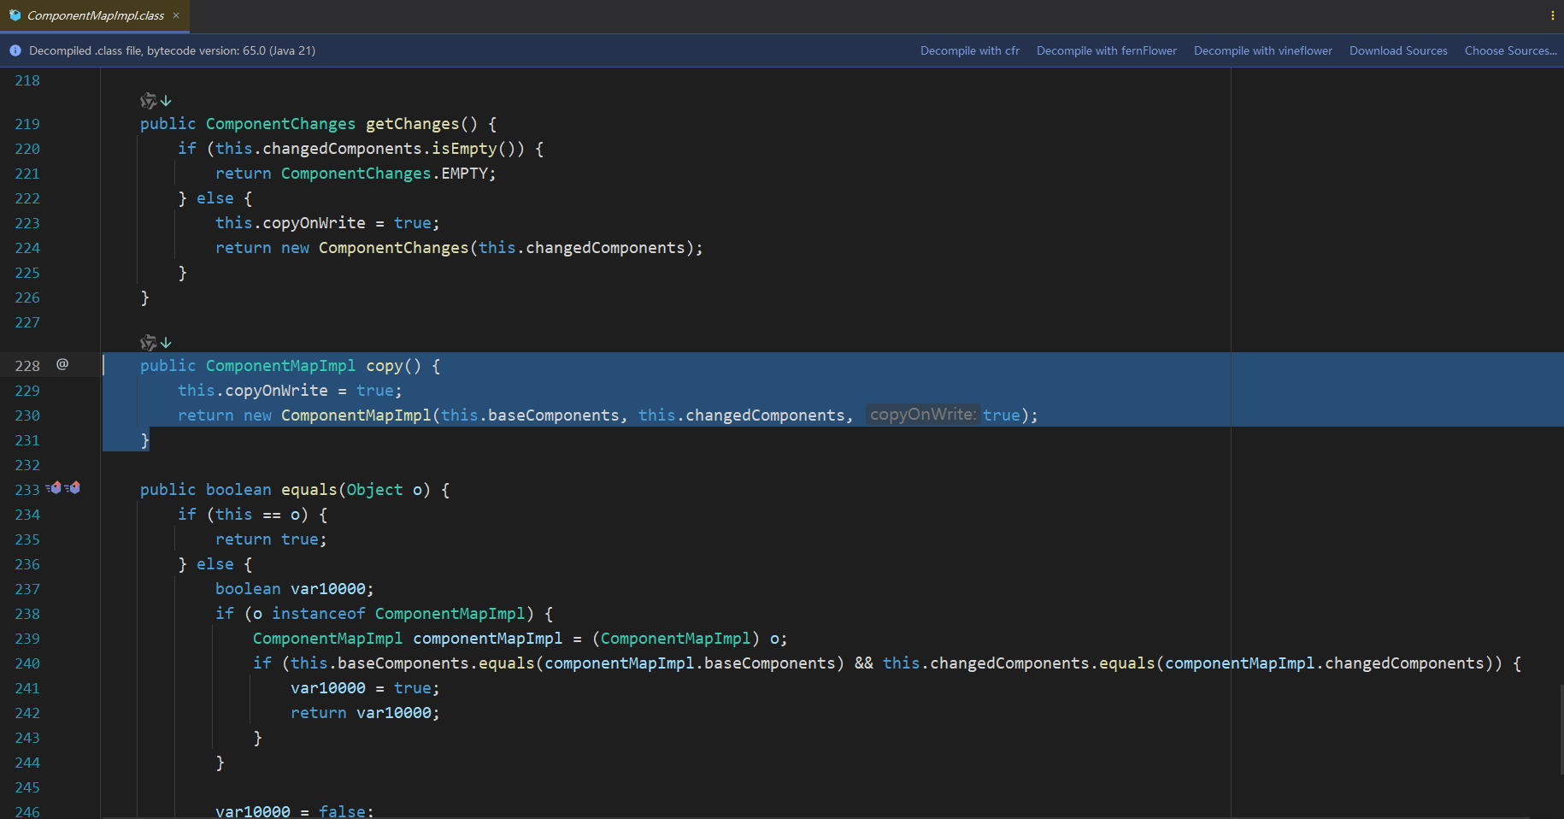Click the down arrow inlay above getChanges
Screen dimensions: 1564x819
click(x=166, y=101)
